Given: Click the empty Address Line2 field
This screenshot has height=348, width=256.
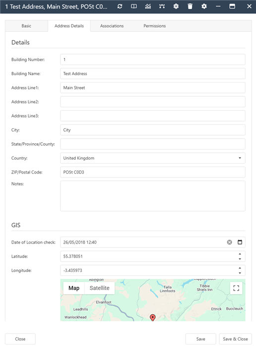Looking at the screenshot, I should click(153, 101).
